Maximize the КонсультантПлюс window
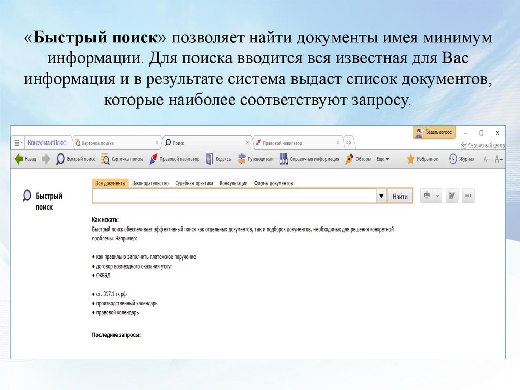 point(481,133)
